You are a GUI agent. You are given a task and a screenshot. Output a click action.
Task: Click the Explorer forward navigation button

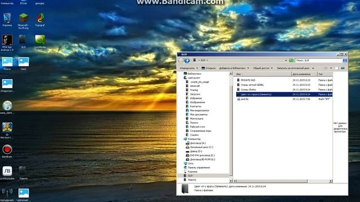187,61
